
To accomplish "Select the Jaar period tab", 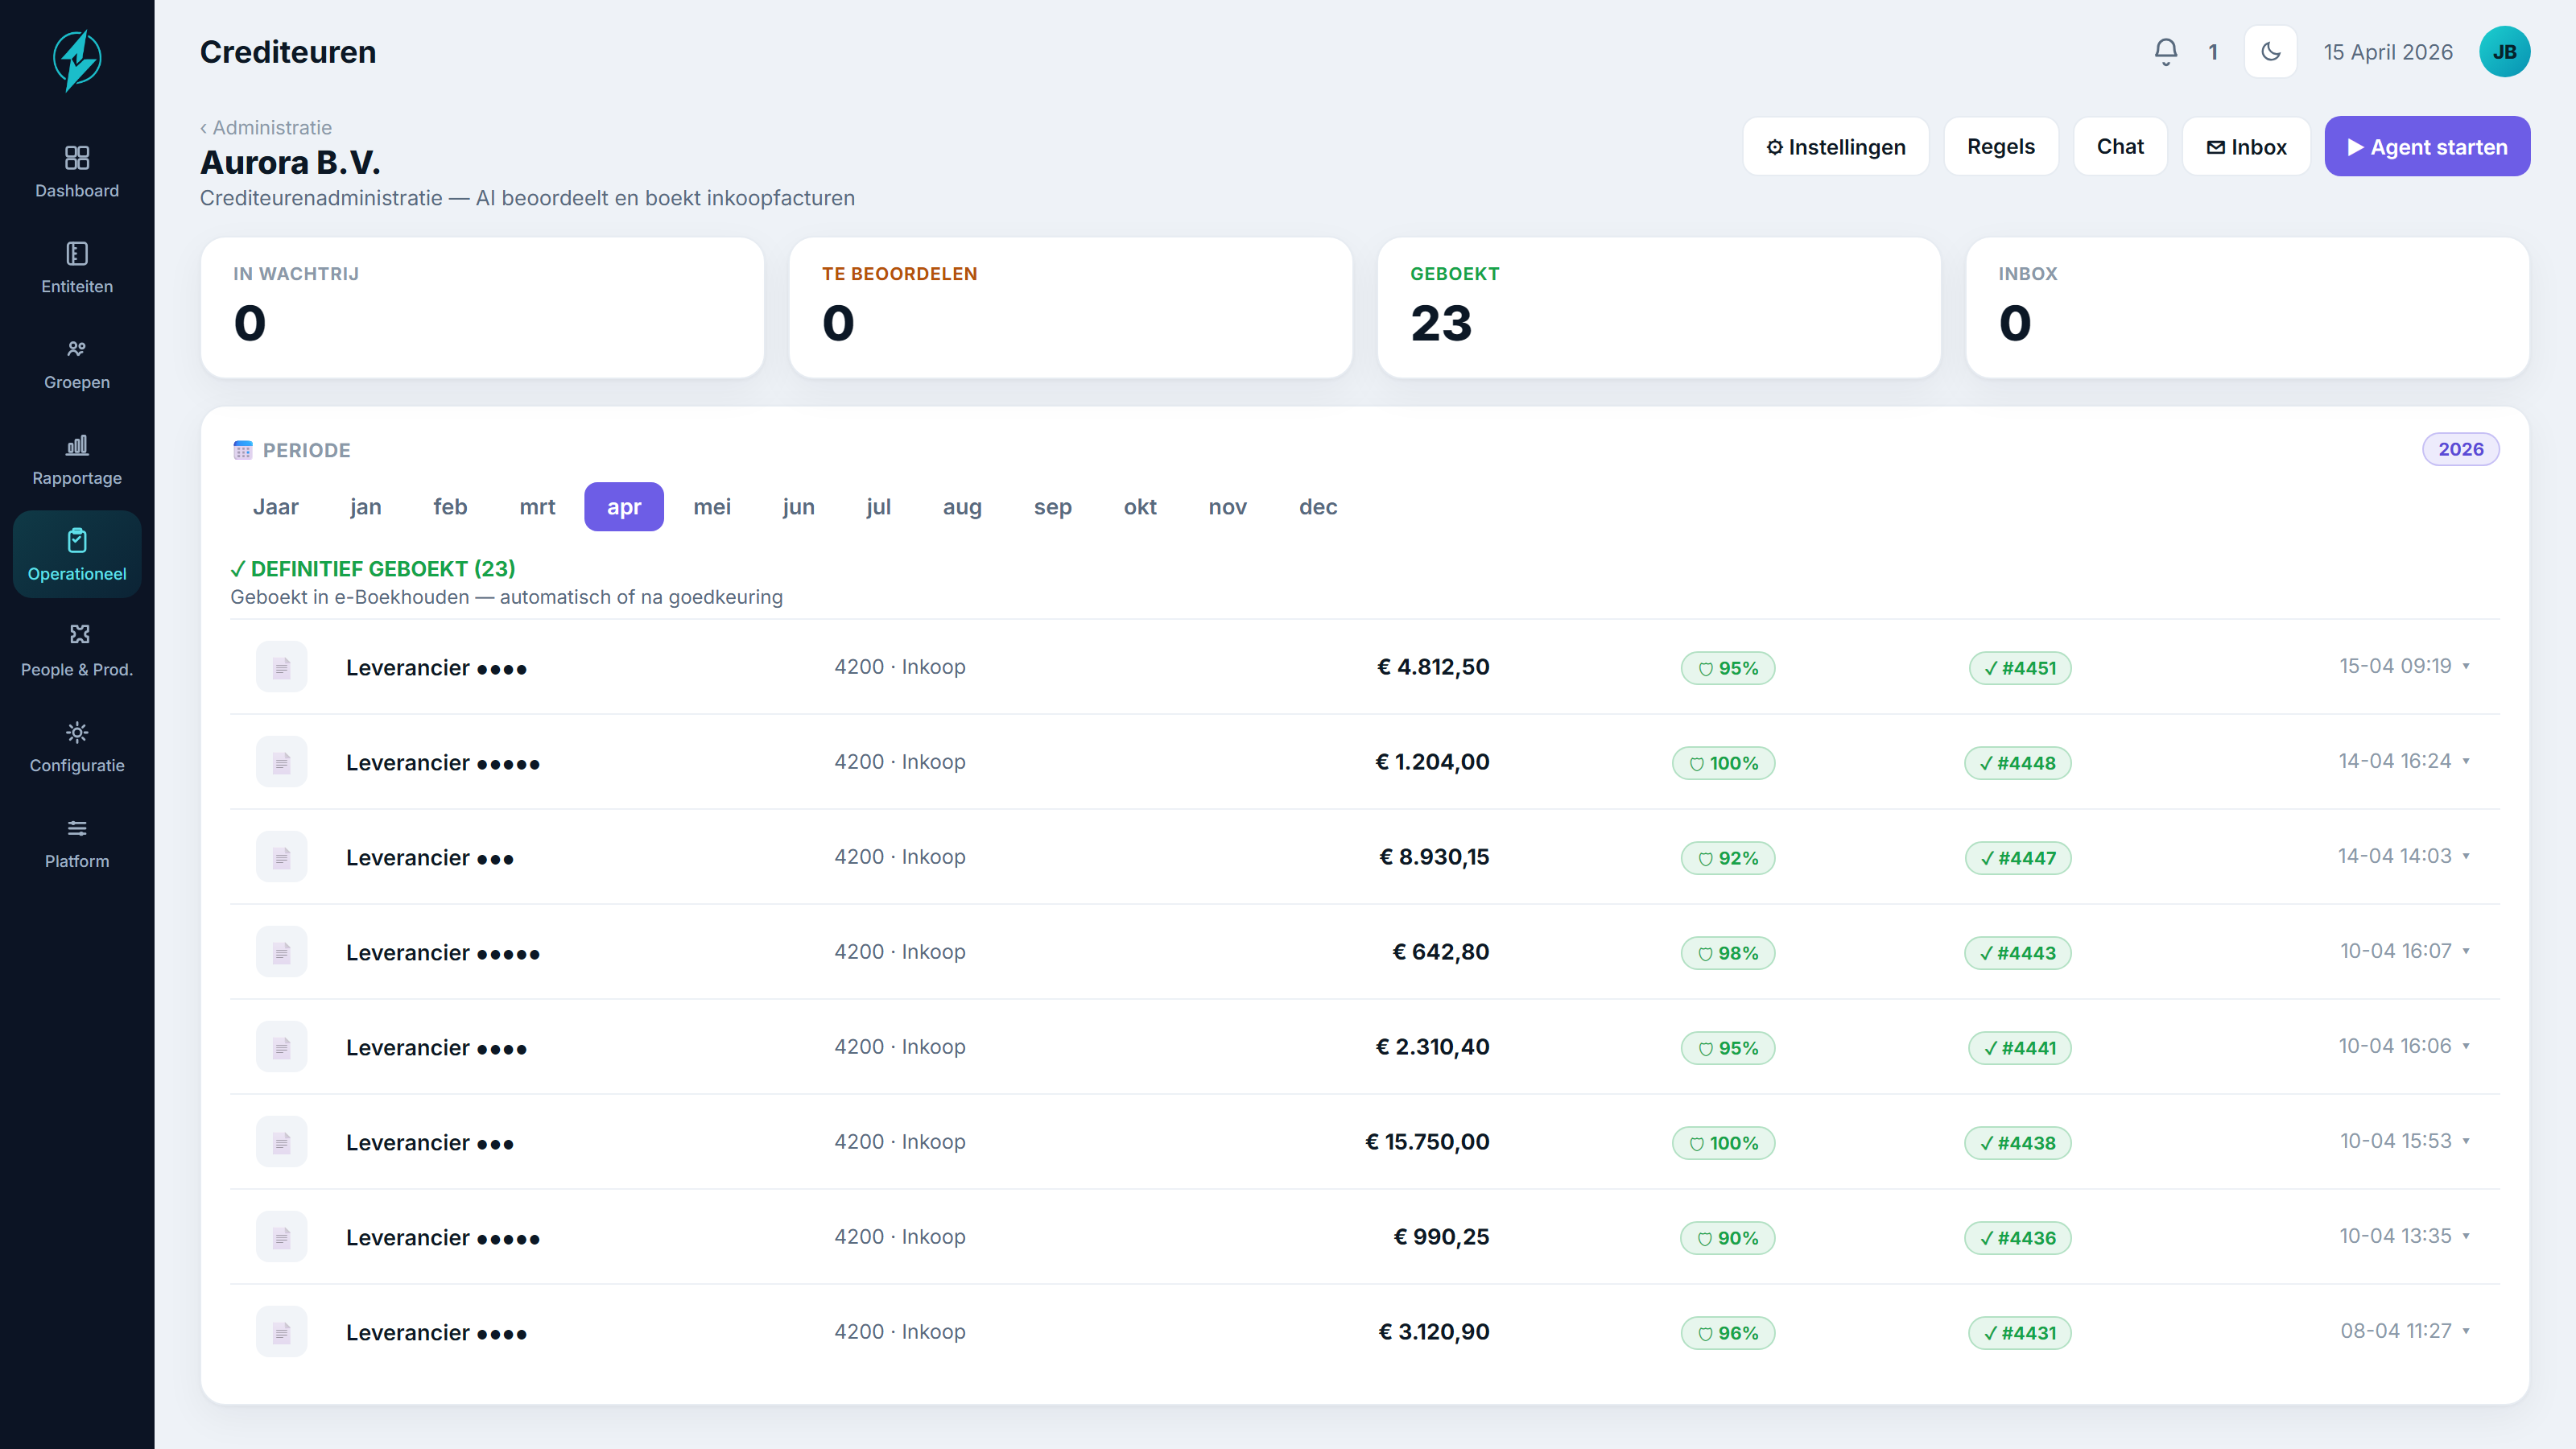I will [x=276, y=507].
